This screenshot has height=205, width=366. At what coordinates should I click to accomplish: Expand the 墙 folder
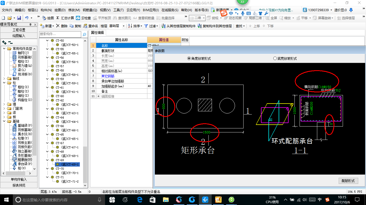(x=4, y=104)
